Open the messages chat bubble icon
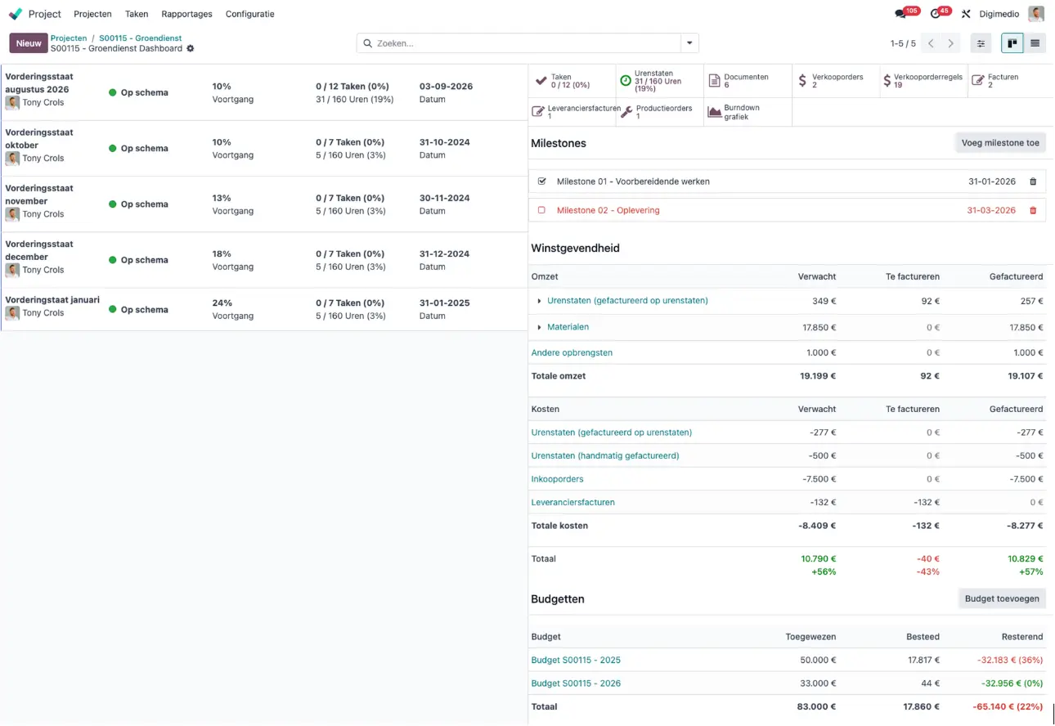This screenshot has width=1055, height=726. point(900,14)
